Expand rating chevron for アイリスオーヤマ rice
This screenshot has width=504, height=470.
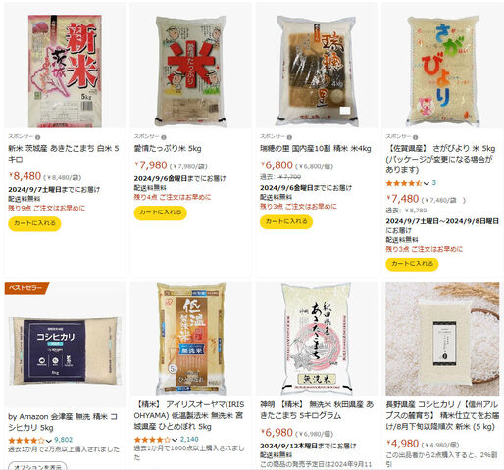[x=175, y=440]
